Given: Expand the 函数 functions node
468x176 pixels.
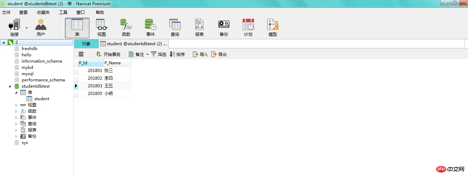Looking at the screenshot, I should click(16, 111).
